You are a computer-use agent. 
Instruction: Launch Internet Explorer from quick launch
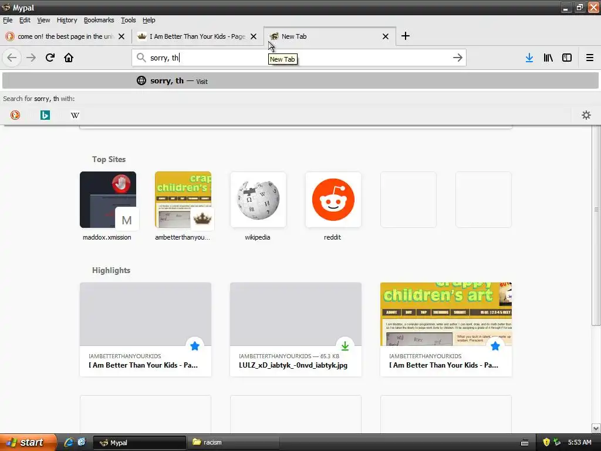click(x=69, y=443)
